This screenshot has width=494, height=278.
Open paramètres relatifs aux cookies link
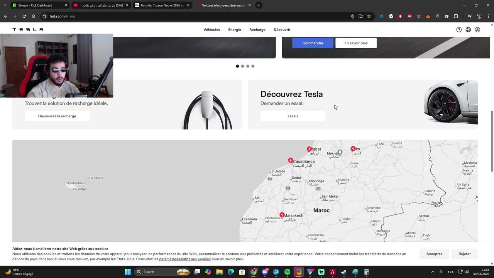tap(185, 259)
